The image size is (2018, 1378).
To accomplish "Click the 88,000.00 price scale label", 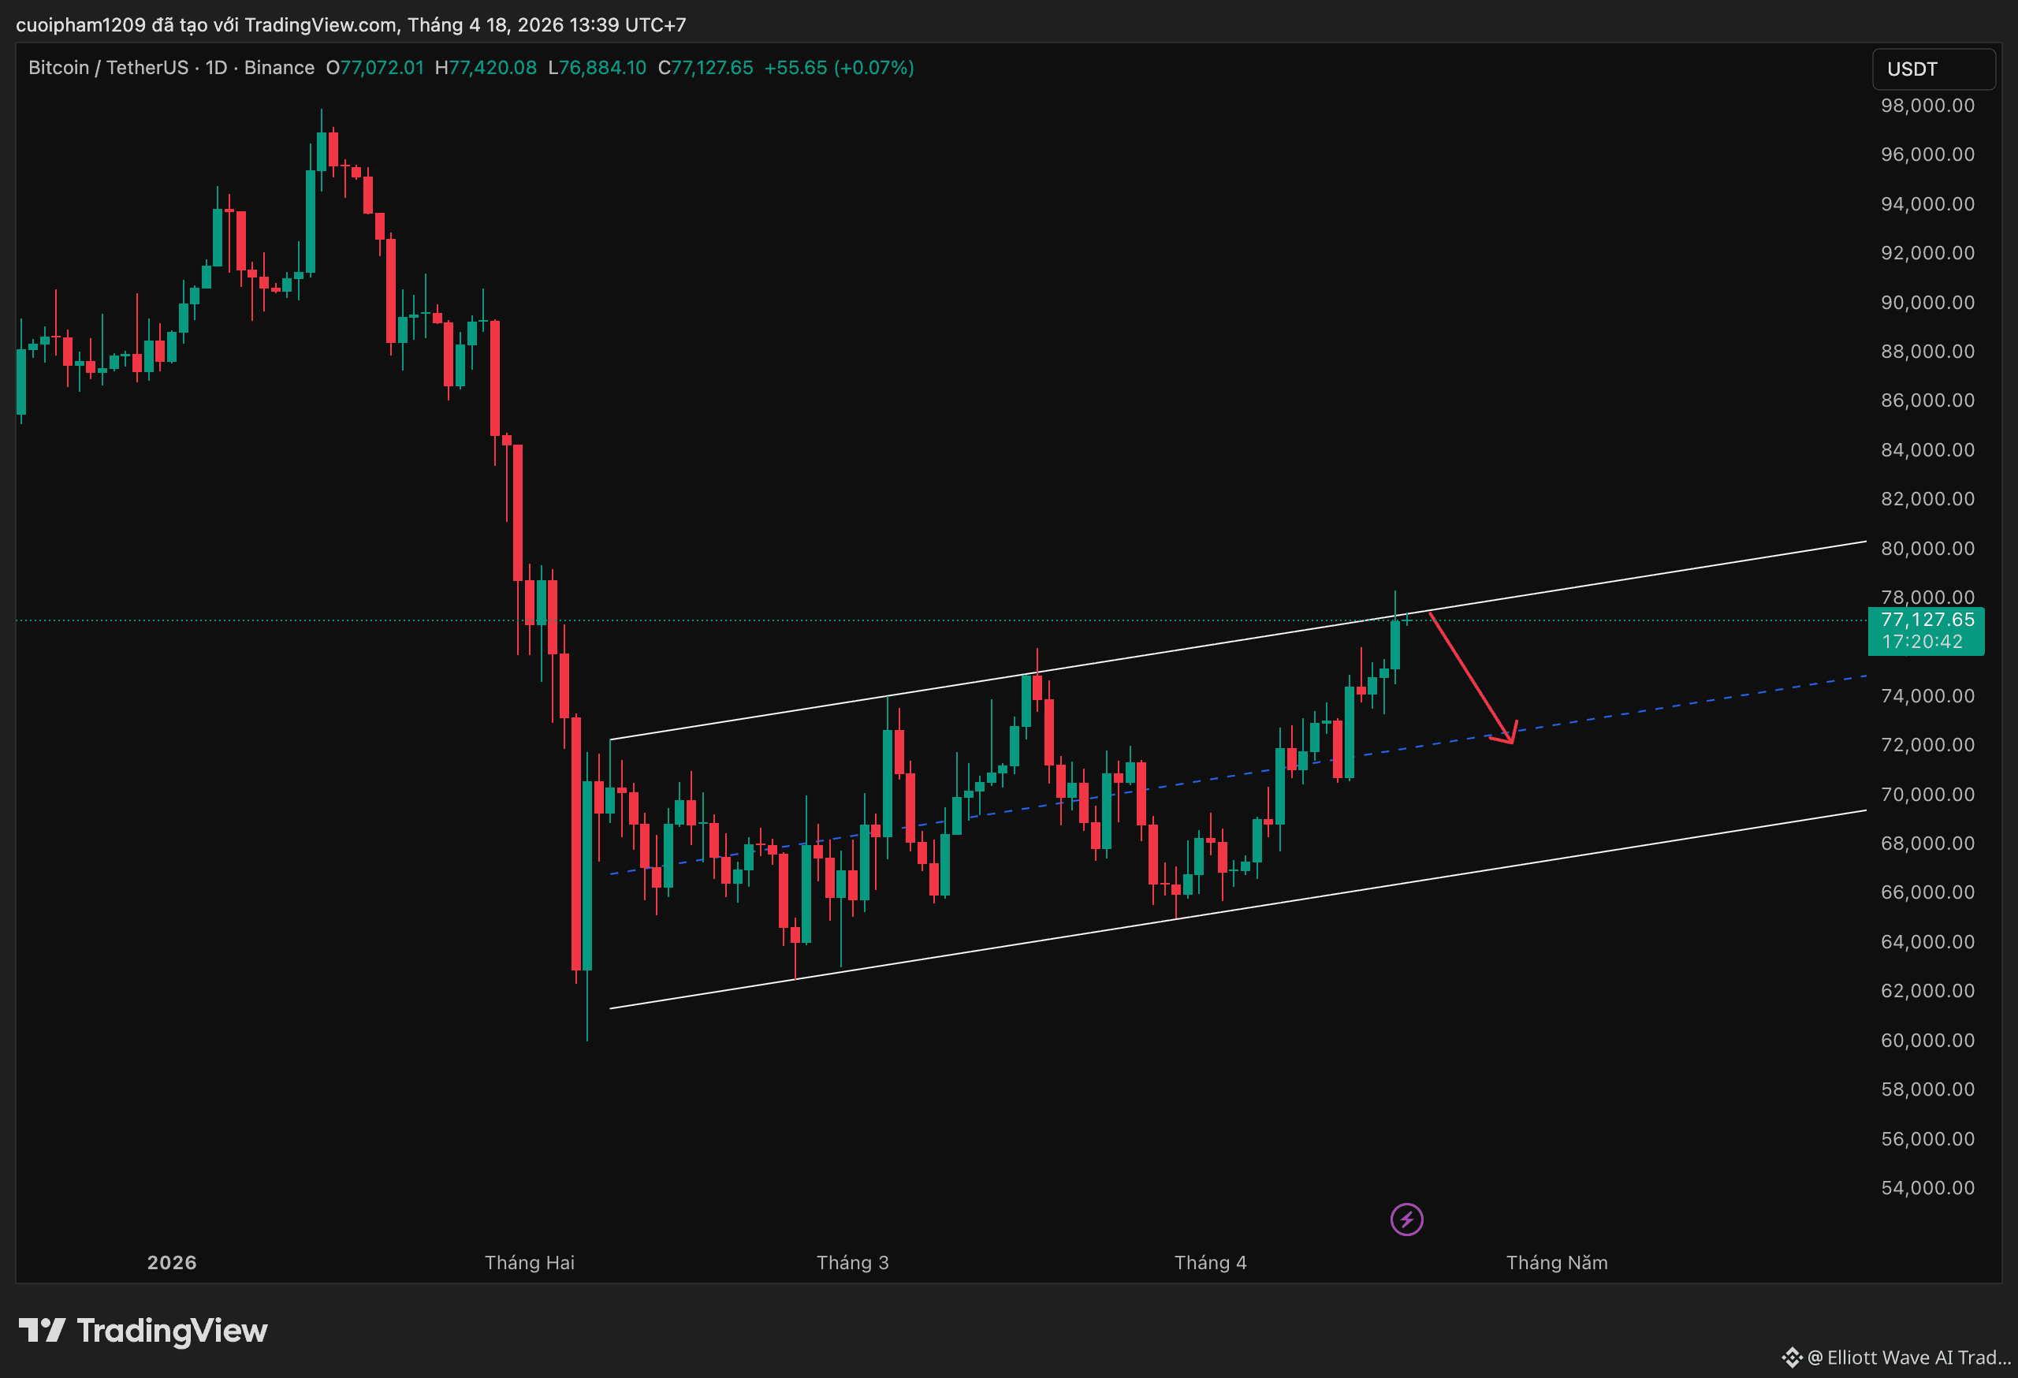I will click(1927, 351).
